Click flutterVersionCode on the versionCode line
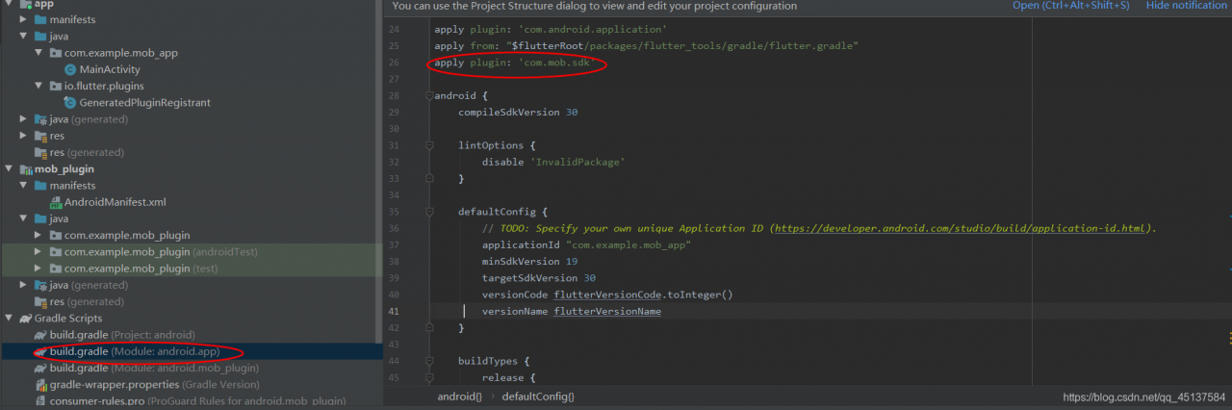 [x=607, y=295]
